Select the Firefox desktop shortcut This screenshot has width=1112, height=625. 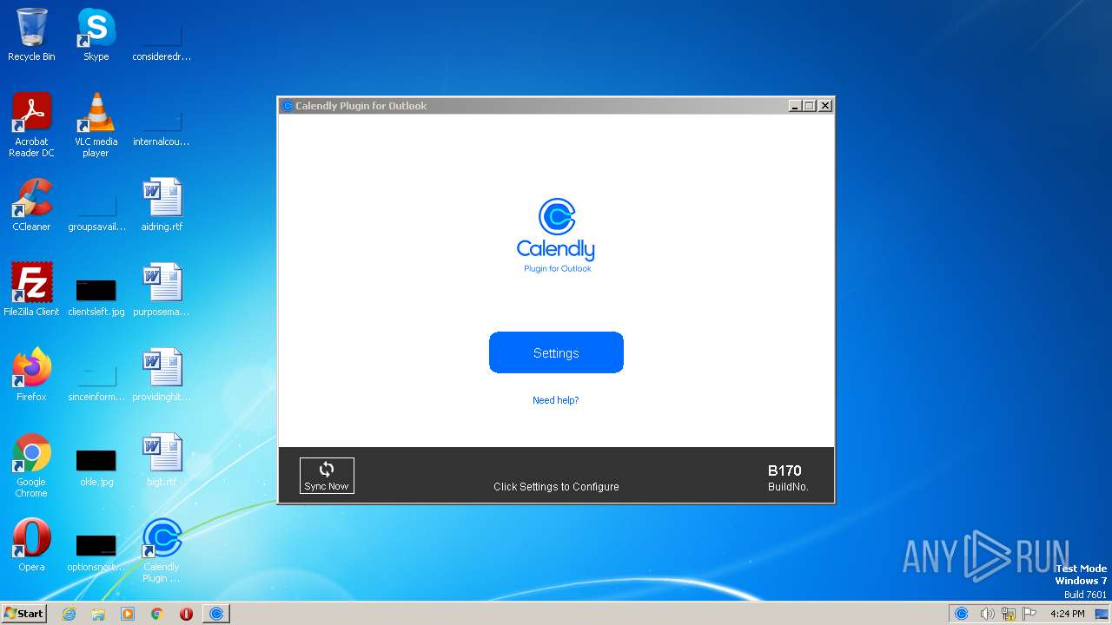[31, 375]
